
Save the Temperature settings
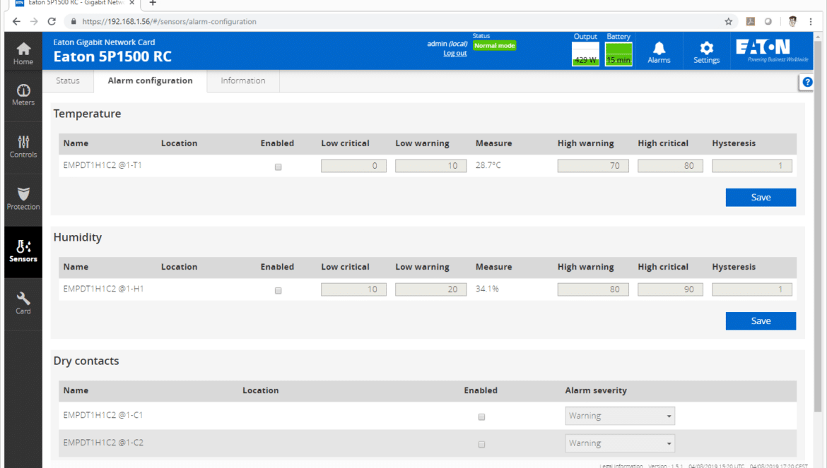tap(761, 198)
